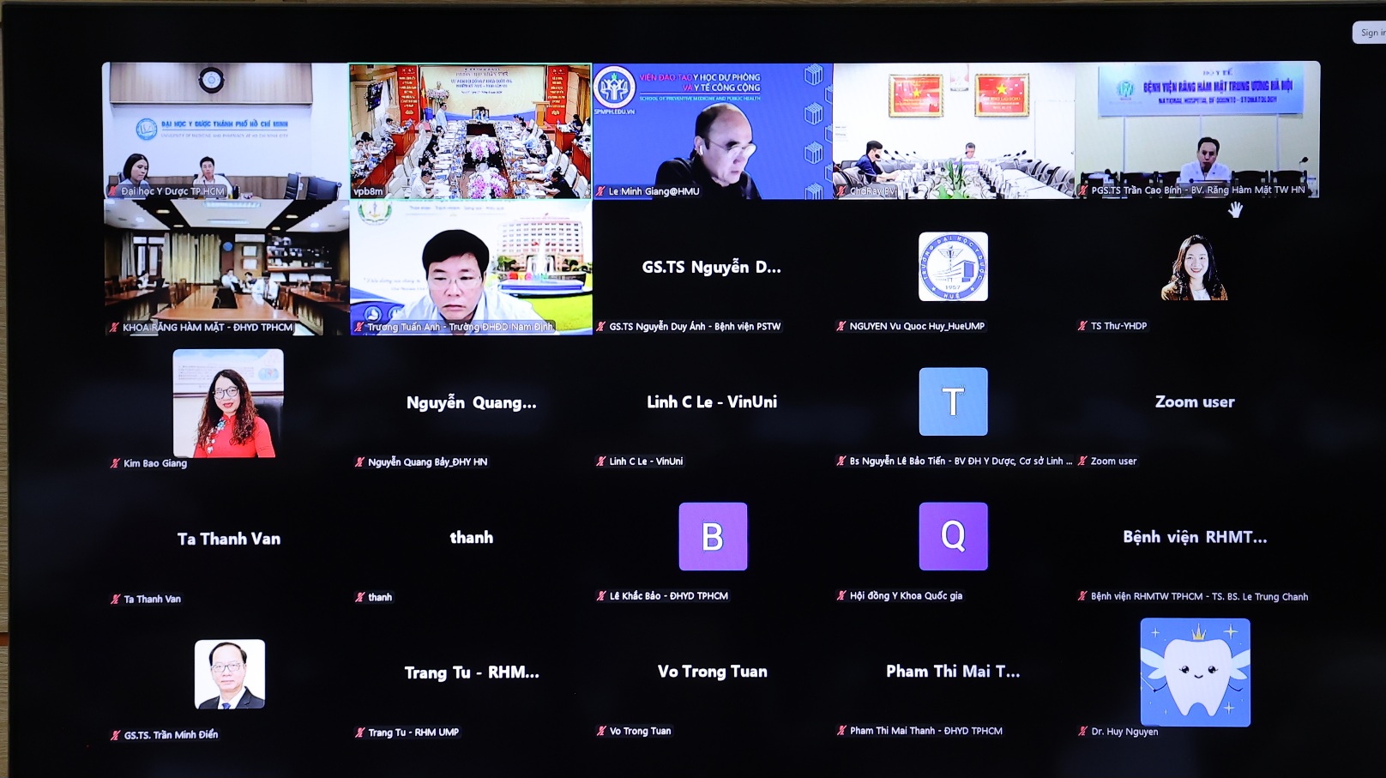This screenshot has width=1386, height=778.
Task: Click the Hue university logo avatar
Action: (953, 267)
